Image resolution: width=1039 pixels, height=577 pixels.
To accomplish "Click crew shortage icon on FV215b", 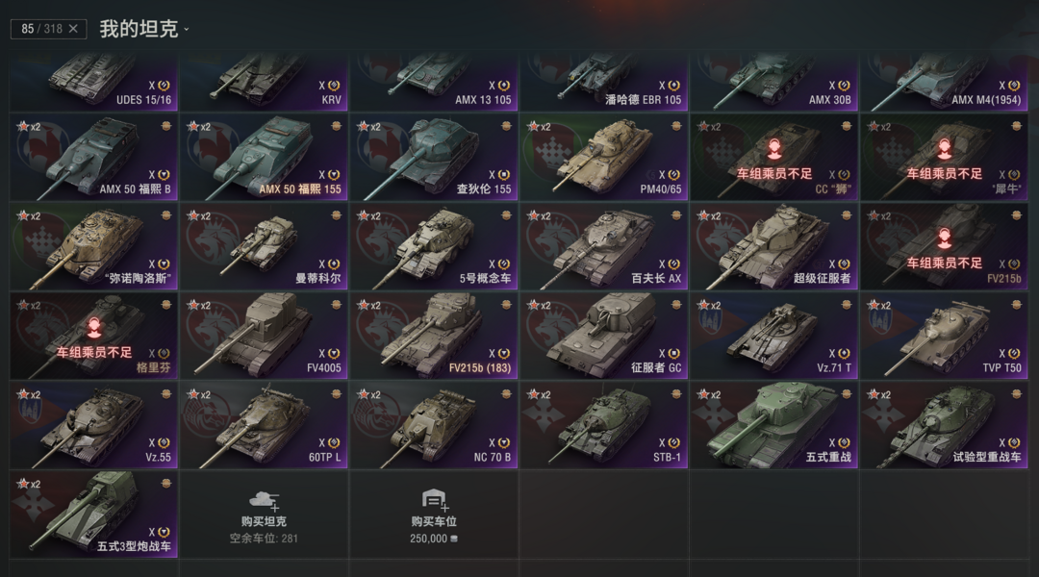I will (x=945, y=238).
